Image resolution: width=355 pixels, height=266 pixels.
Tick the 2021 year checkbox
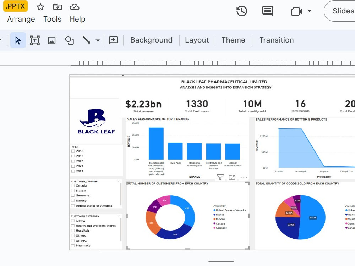[73, 166]
